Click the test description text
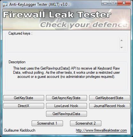133x137 pixels. click(x=66, y=72)
